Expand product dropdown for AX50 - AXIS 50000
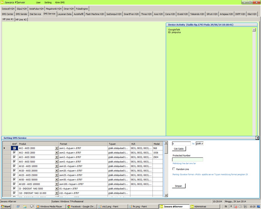Image resolution: width=261 pixels, height=209 pixels. (x=57, y=180)
